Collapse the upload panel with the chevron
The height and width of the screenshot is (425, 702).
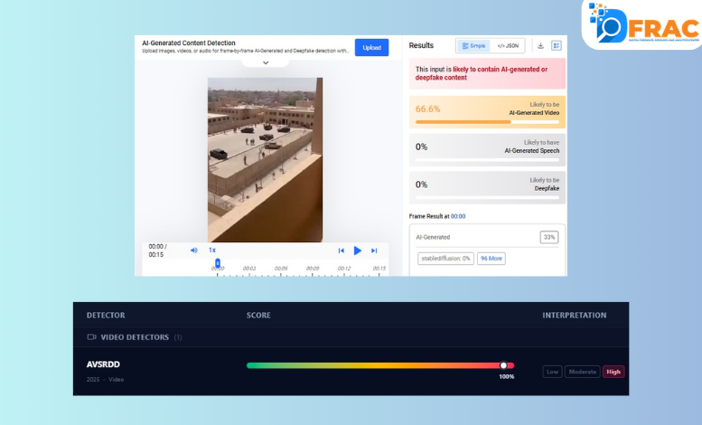coord(266,63)
